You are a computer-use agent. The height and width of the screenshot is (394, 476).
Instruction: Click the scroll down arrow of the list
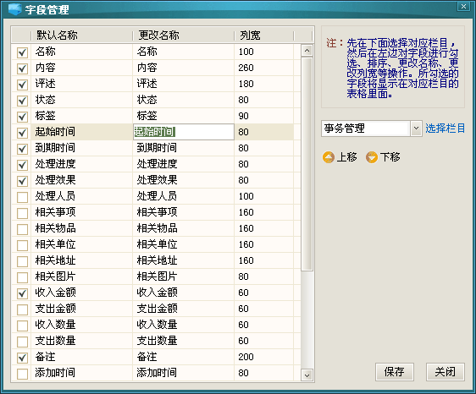(x=307, y=375)
